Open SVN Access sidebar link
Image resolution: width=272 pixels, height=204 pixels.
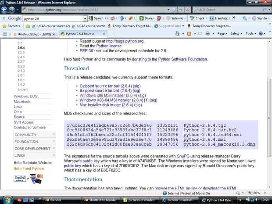(x=24, y=122)
